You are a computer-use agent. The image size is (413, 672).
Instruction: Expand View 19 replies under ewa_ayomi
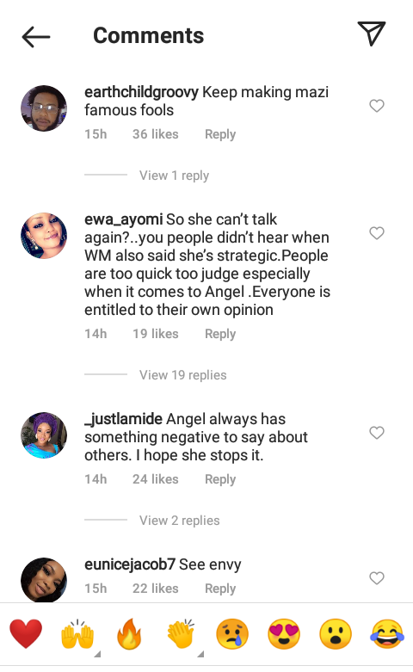tap(183, 375)
